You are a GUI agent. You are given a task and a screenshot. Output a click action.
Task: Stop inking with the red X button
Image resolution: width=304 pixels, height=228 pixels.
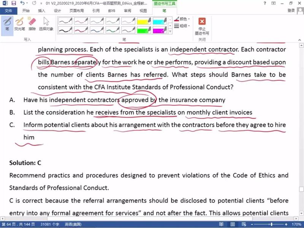tap(202, 25)
